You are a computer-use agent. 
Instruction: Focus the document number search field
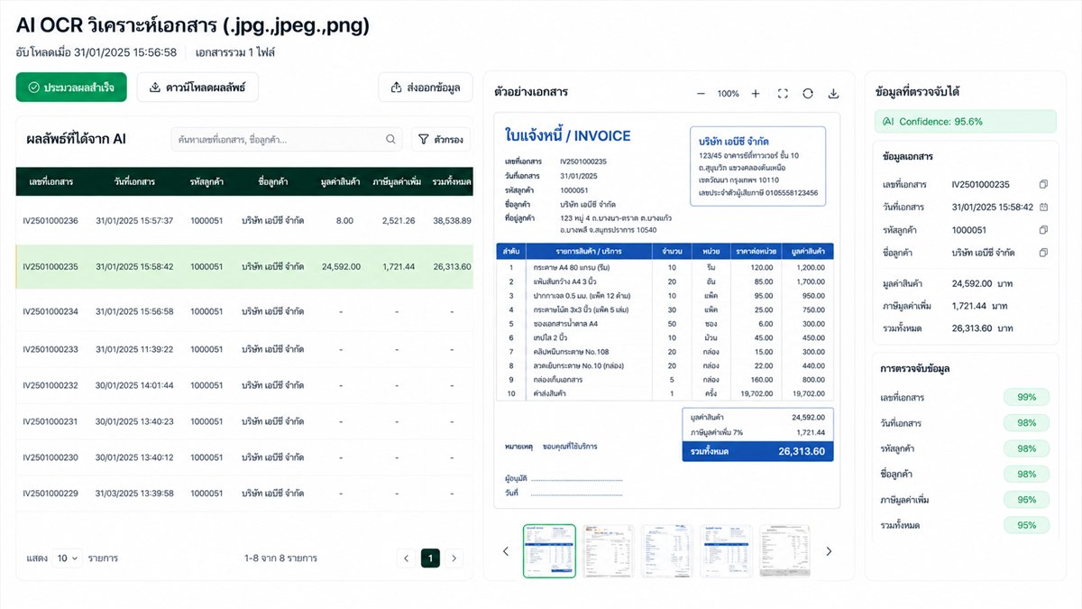[287, 140]
